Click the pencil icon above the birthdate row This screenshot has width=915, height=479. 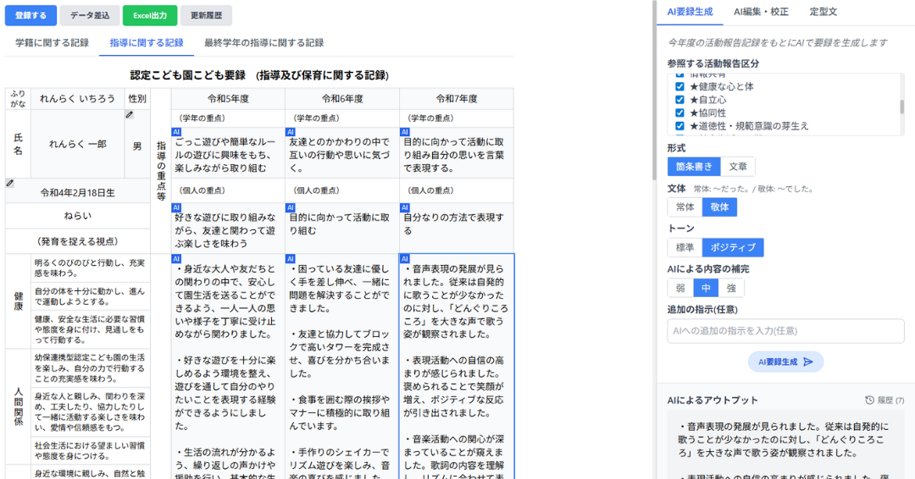pyautogui.click(x=10, y=183)
